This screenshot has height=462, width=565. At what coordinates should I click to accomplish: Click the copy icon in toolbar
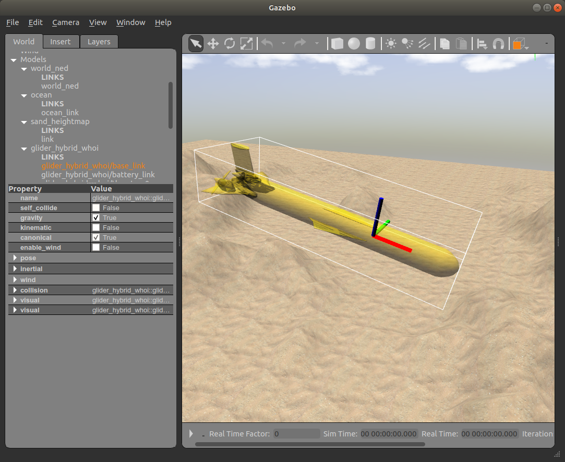444,44
